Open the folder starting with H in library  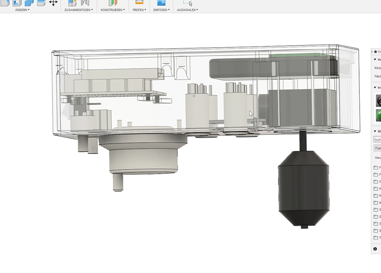pos(377,189)
